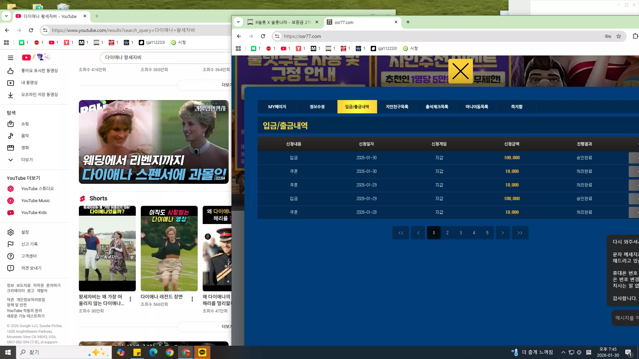Open the YouTube hamburger menu
639x359 pixels.
click(11, 58)
